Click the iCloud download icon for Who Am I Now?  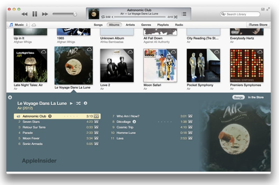[190, 116]
